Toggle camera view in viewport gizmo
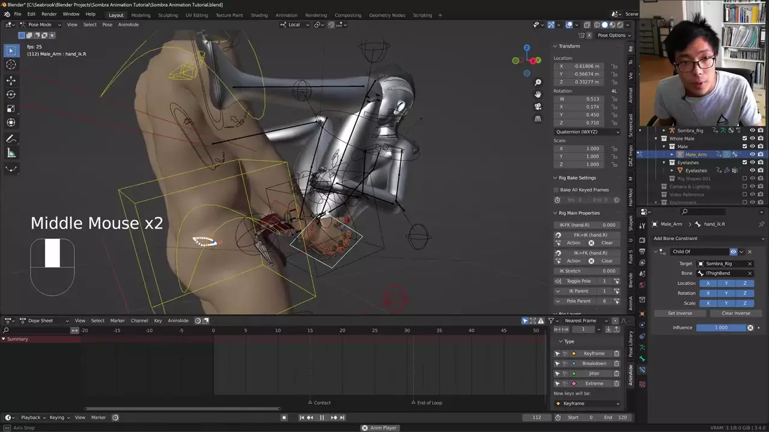The width and height of the screenshot is (769, 432). pyautogui.click(x=538, y=106)
